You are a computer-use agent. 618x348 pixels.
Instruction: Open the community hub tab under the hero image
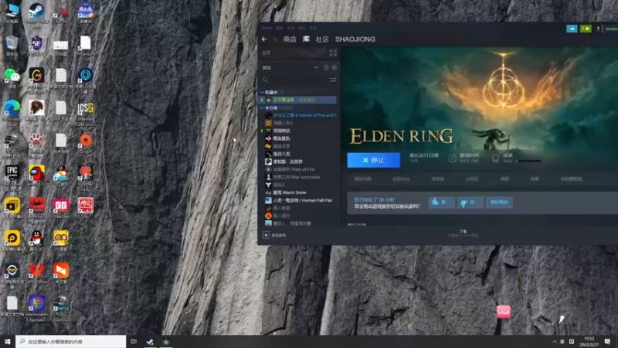[401, 179]
